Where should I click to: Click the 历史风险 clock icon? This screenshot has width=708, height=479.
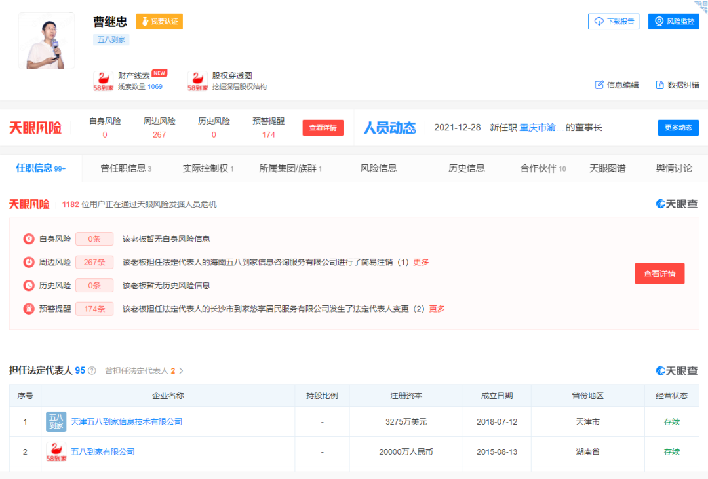click(29, 286)
